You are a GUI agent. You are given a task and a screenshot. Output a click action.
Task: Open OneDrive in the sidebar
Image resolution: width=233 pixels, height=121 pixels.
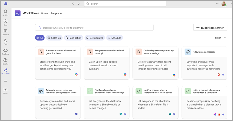coord(5,52)
